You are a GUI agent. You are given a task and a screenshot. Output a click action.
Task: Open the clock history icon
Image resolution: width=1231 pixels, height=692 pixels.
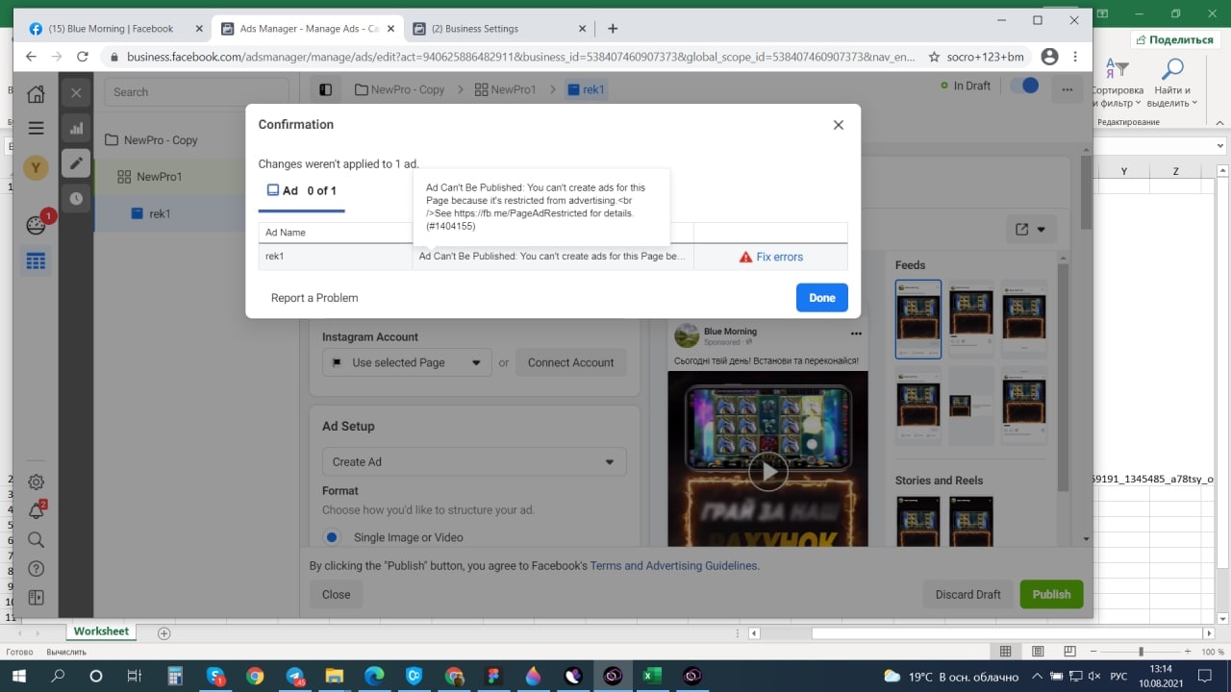(x=76, y=198)
